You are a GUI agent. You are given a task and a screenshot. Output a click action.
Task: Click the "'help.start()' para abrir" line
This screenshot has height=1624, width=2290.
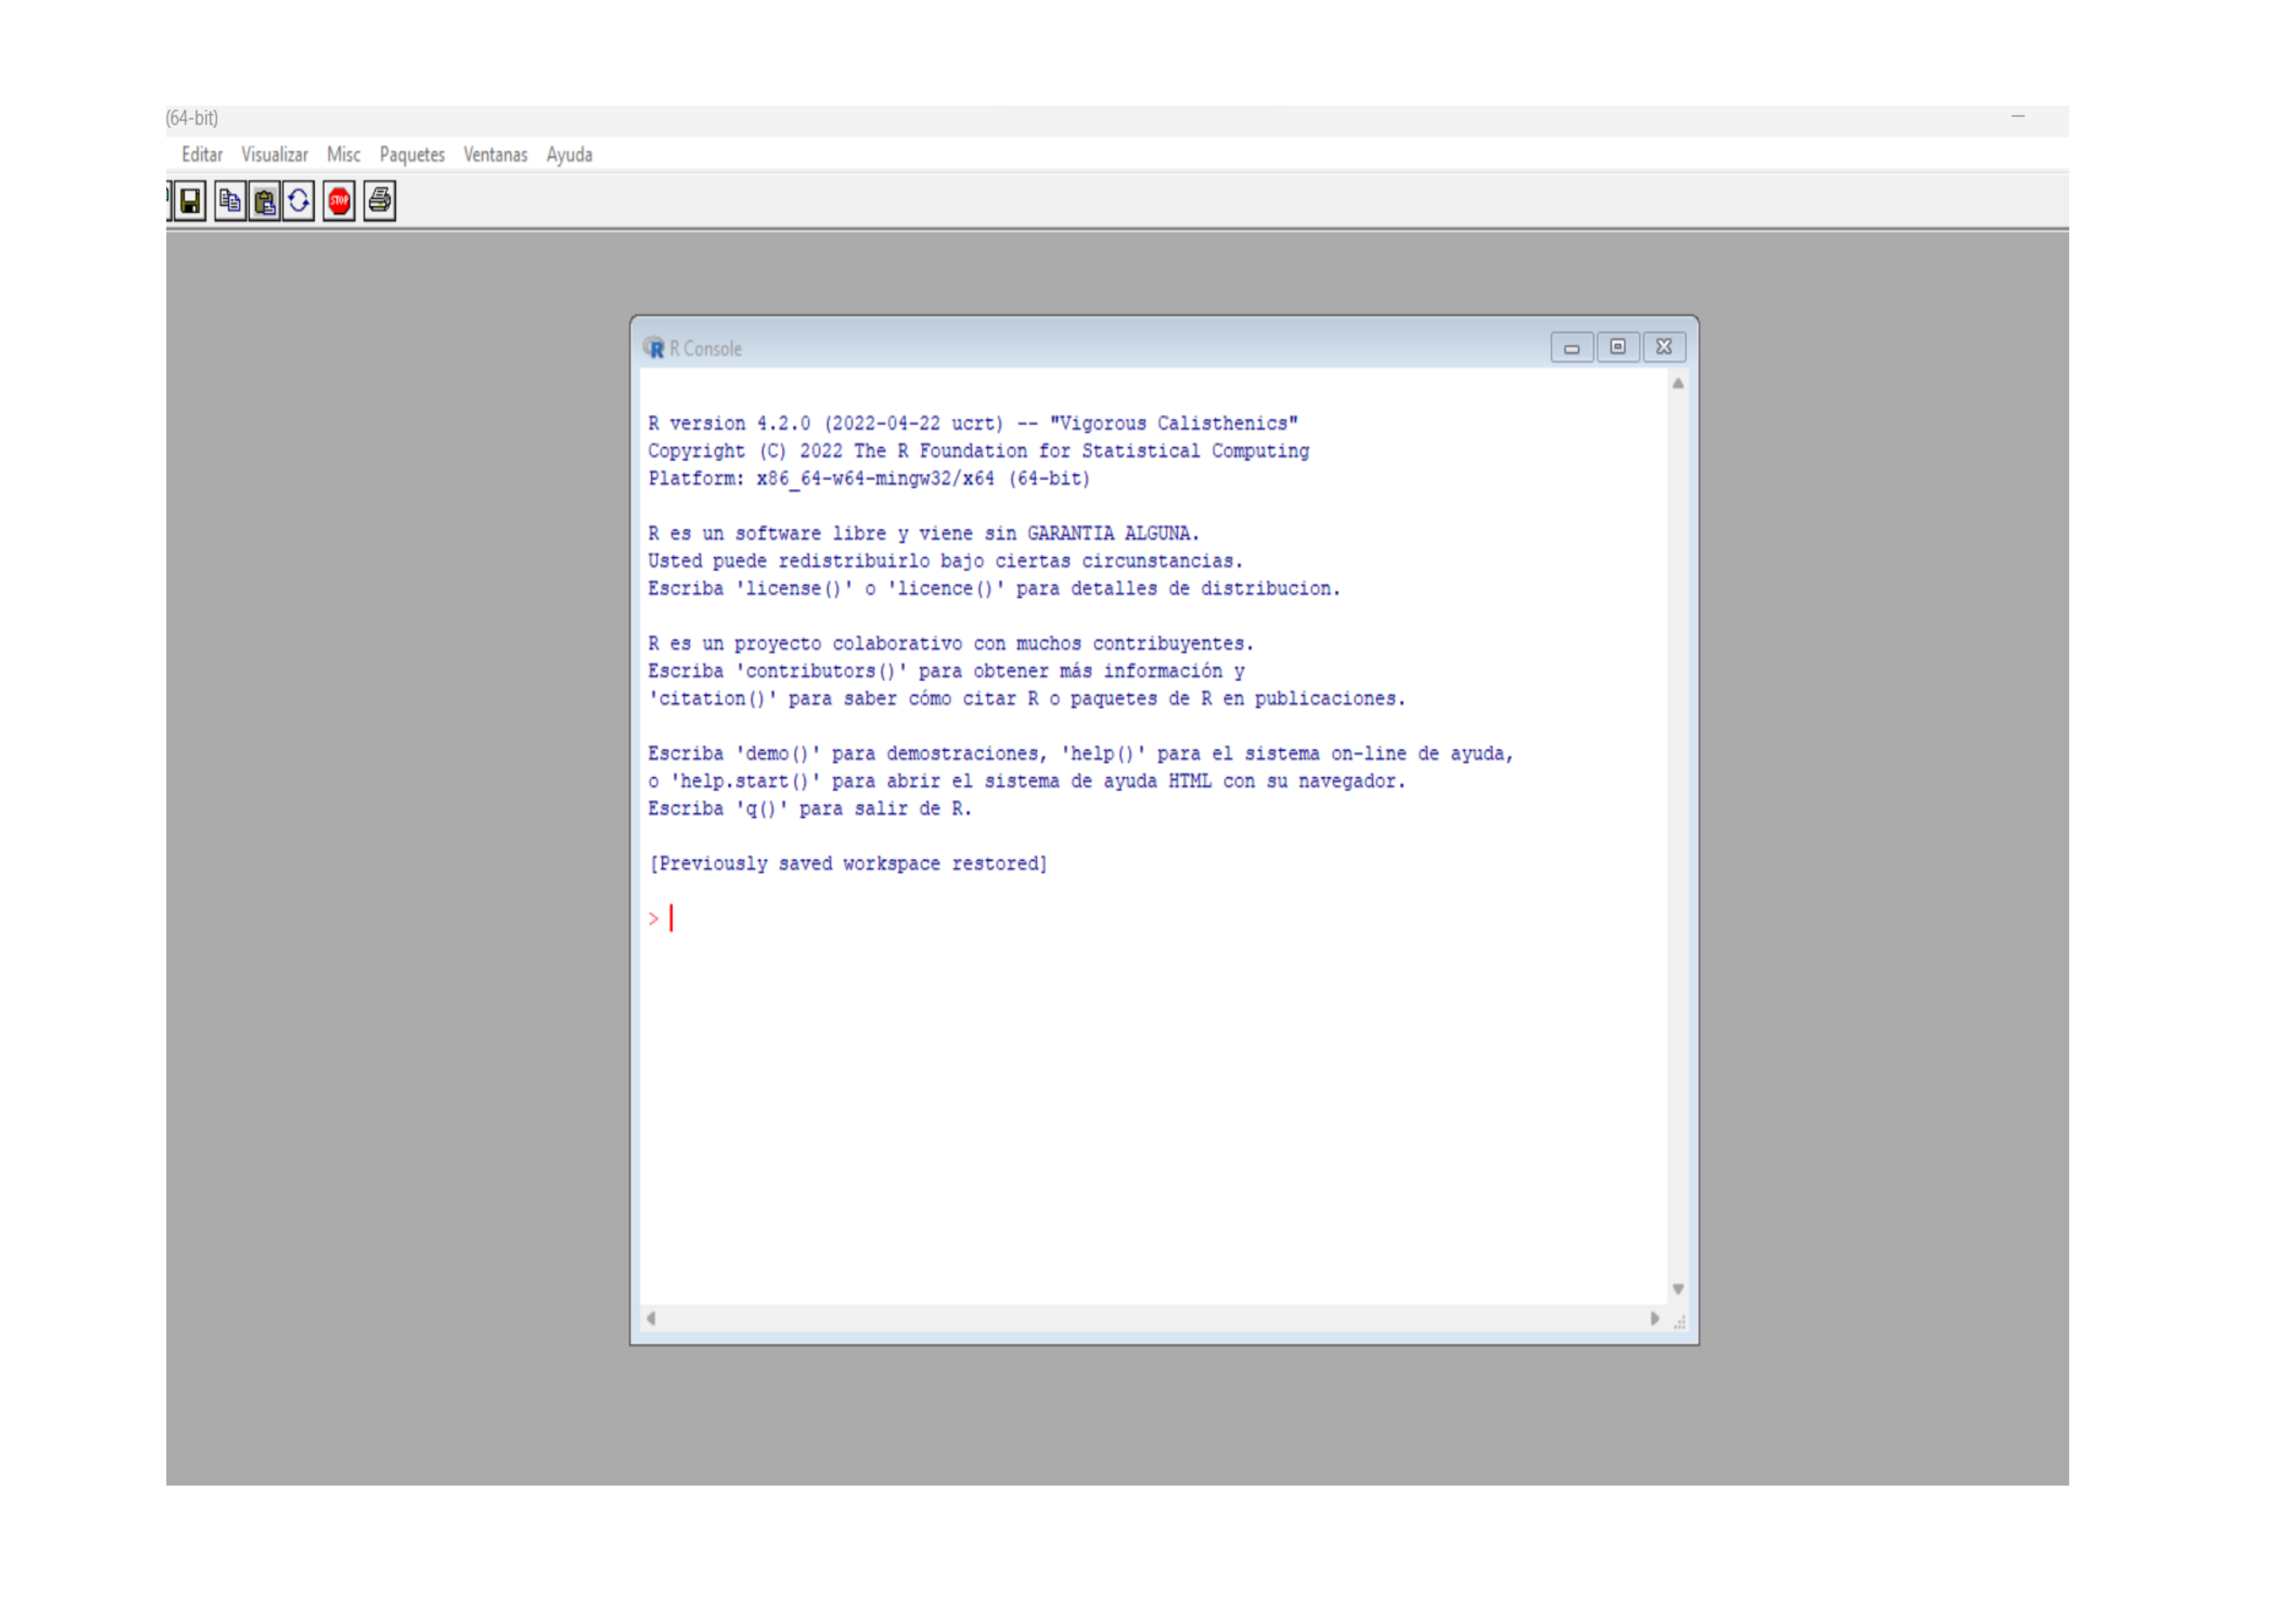tap(1027, 781)
